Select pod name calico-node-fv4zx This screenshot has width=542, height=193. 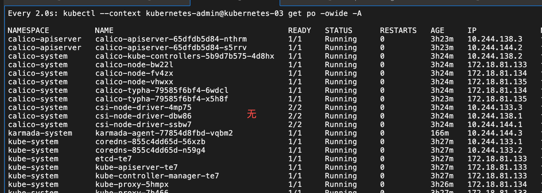coord(134,73)
